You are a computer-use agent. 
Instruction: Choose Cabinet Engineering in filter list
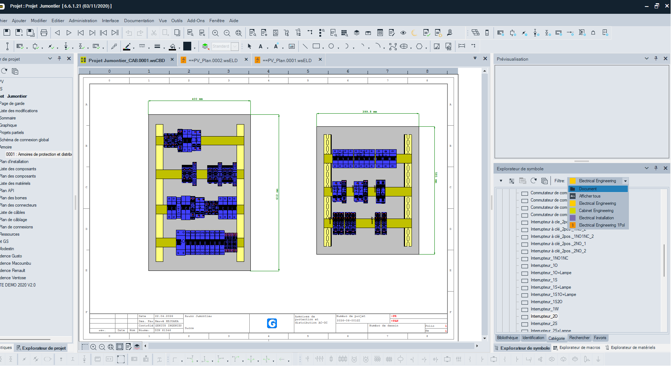click(596, 211)
